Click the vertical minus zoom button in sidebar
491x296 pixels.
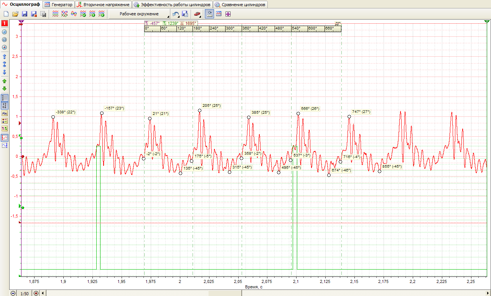click(x=5, y=32)
